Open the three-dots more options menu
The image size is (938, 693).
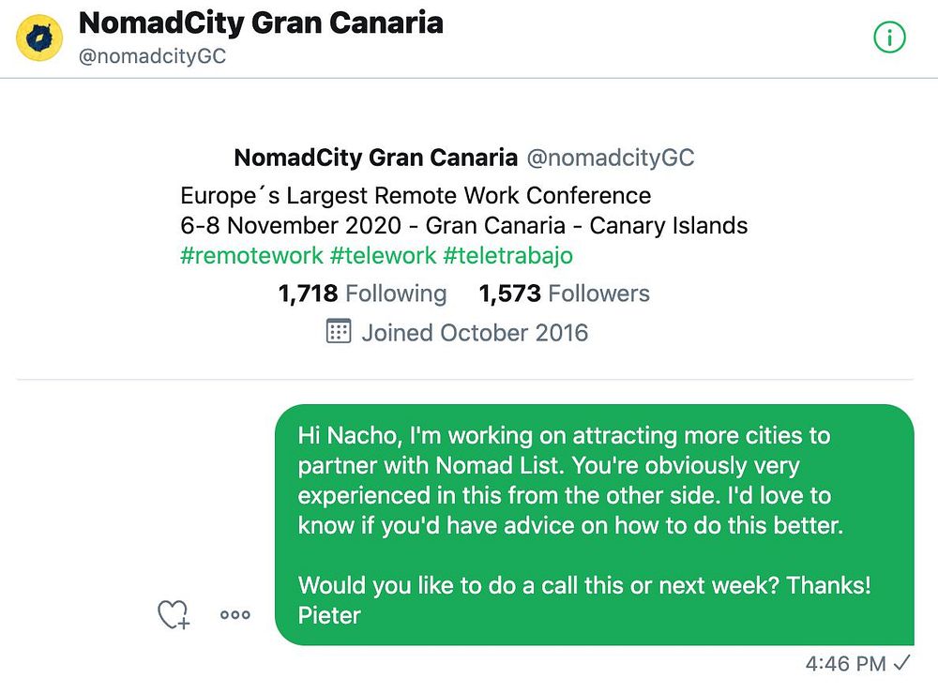click(234, 615)
